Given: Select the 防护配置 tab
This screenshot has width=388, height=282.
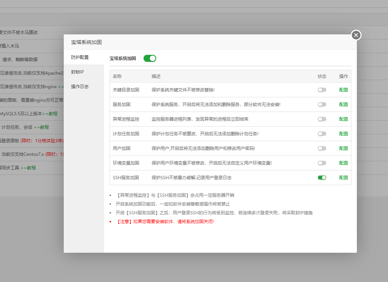Looking at the screenshot, I should 84,57.
